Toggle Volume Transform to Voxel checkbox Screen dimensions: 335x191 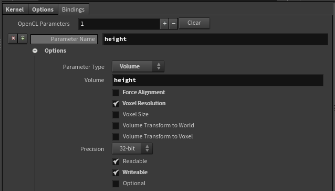[116, 137]
